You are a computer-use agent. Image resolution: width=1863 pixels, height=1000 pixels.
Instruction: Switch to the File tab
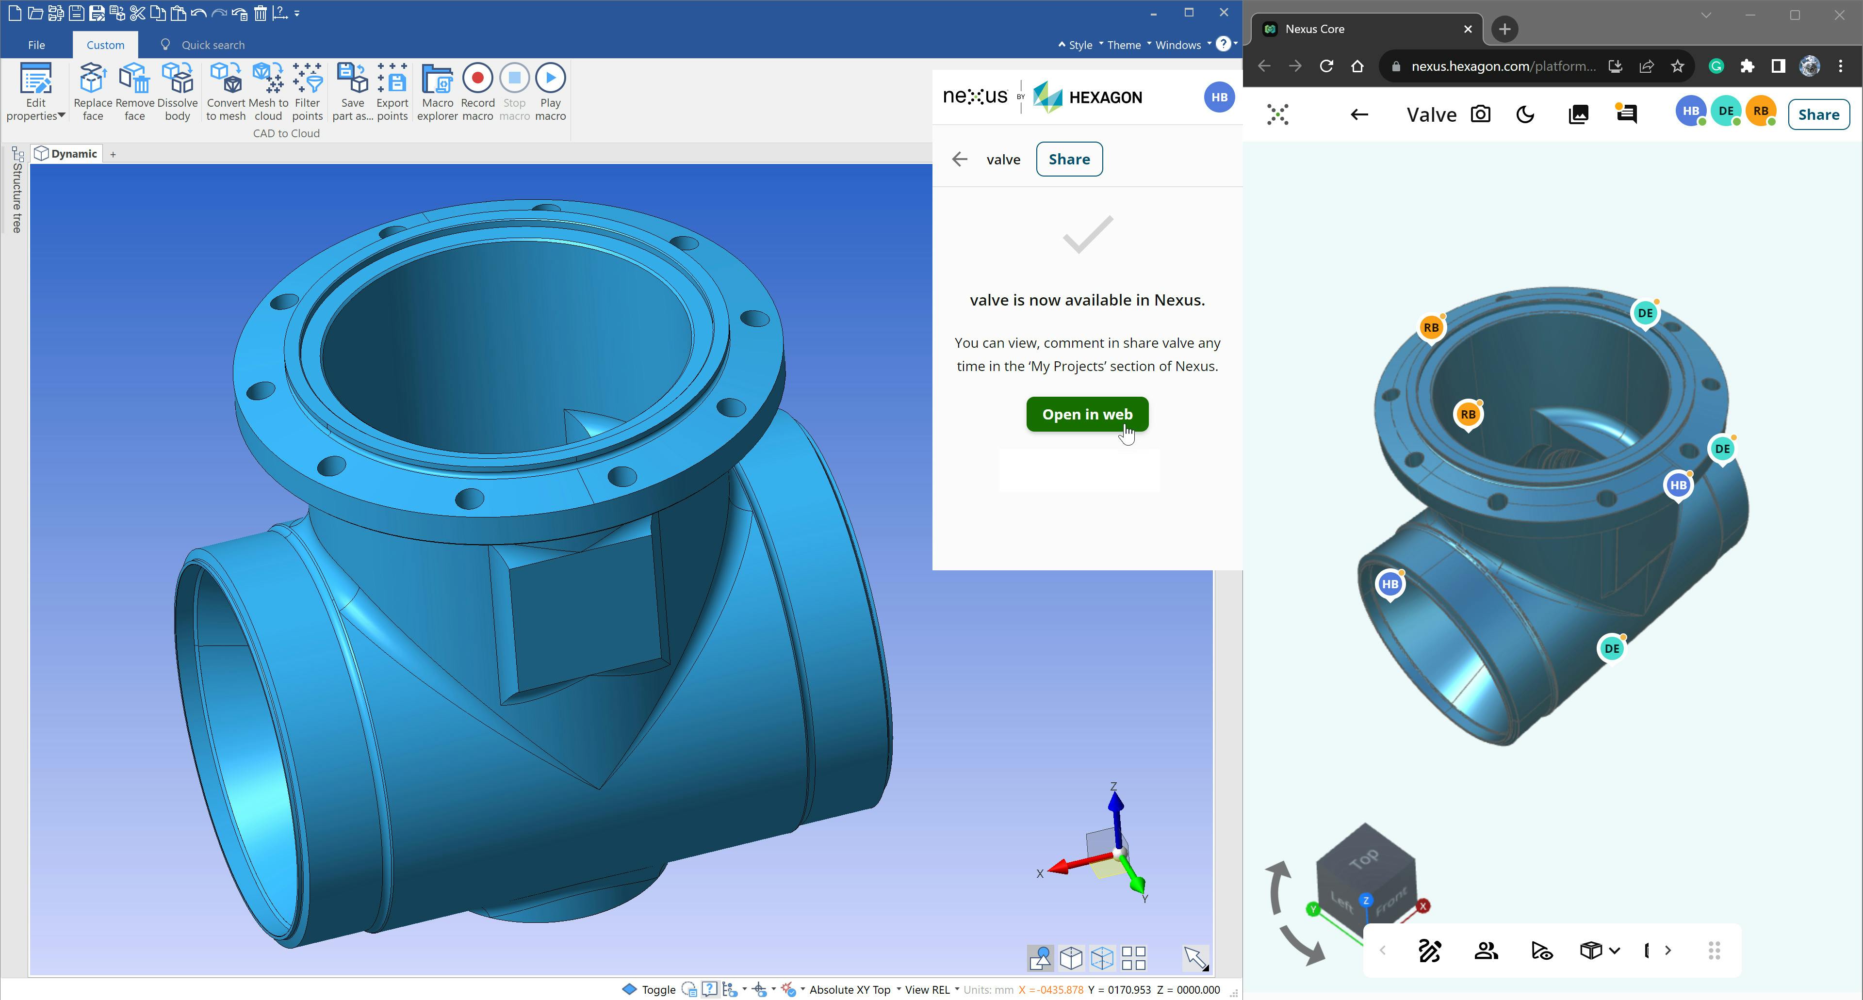click(x=36, y=45)
